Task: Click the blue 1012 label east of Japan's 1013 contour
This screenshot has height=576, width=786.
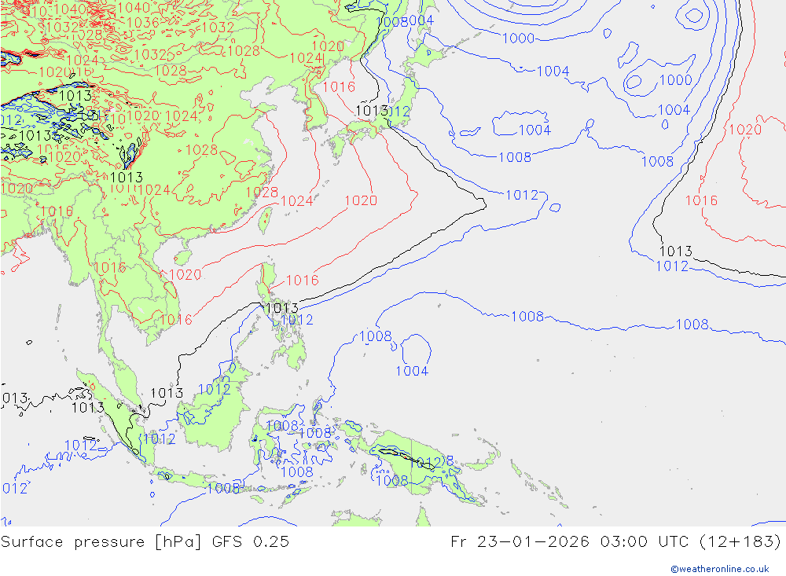Action: click(522, 195)
